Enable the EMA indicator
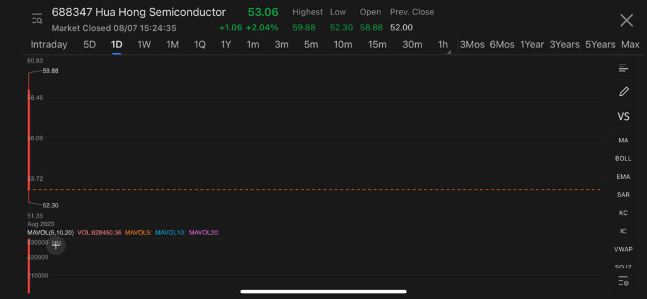This screenshot has width=647, height=299. (623, 177)
